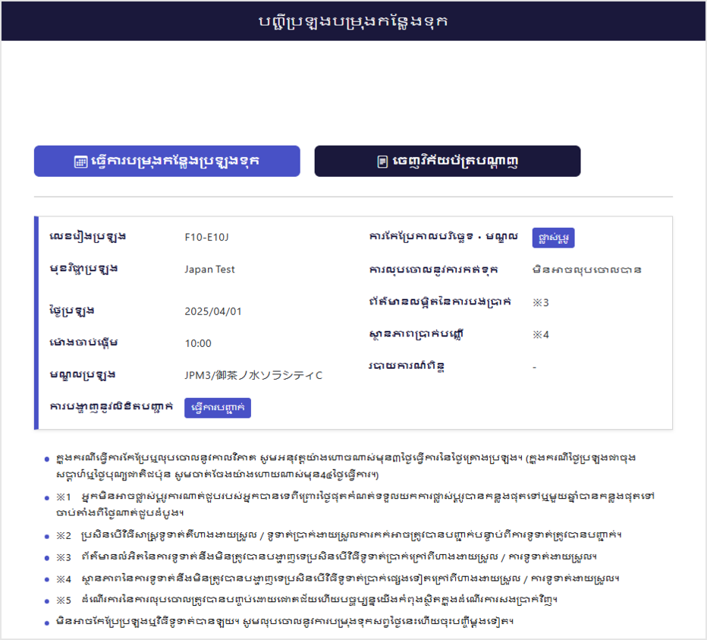Open the dark navy receipt issue button
This screenshot has width=707, height=640.
(x=448, y=161)
